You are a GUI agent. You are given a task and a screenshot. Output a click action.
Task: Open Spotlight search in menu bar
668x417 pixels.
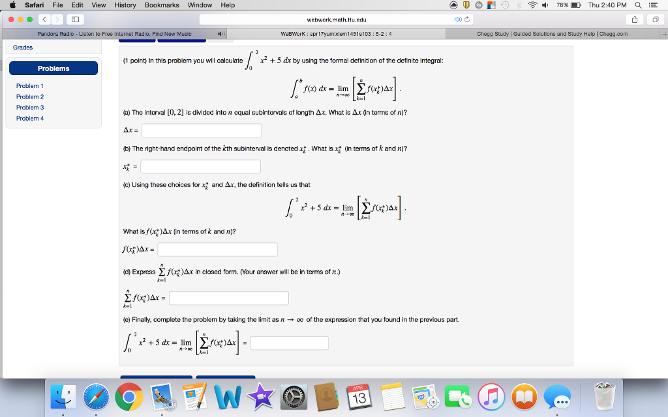coord(638,5)
